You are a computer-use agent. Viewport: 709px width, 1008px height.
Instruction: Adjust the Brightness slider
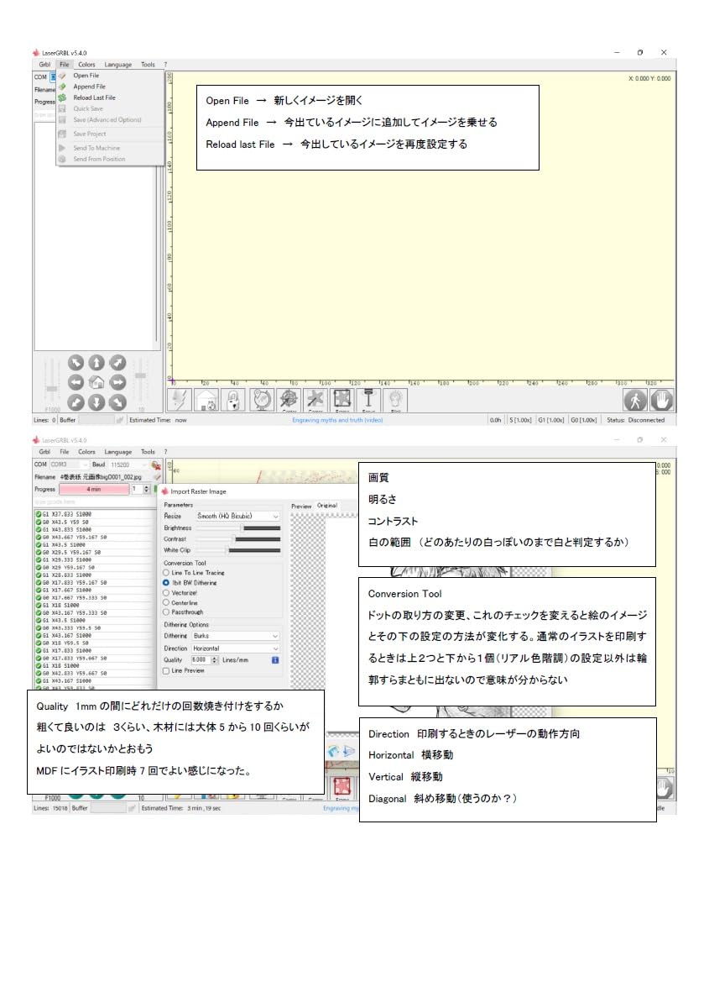coord(242,528)
